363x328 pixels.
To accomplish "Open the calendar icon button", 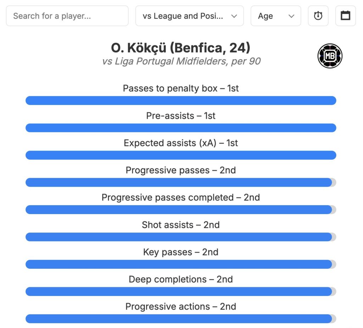I will point(345,16).
